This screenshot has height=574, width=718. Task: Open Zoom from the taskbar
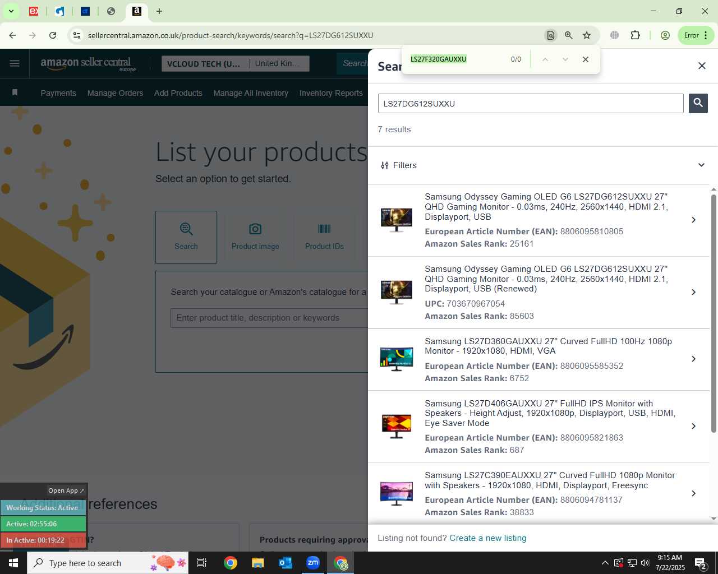pos(313,563)
